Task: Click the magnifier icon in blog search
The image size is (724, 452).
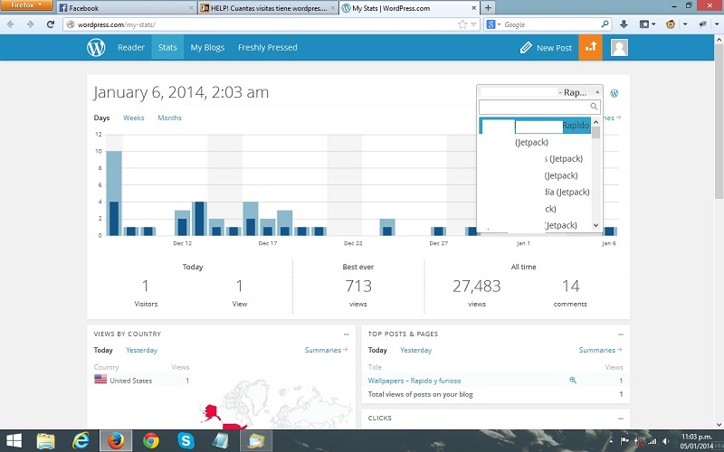Action: (594, 107)
